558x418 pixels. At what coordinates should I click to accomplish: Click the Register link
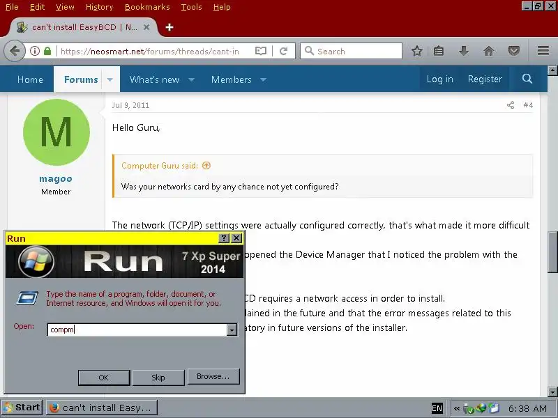(x=485, y=79)
